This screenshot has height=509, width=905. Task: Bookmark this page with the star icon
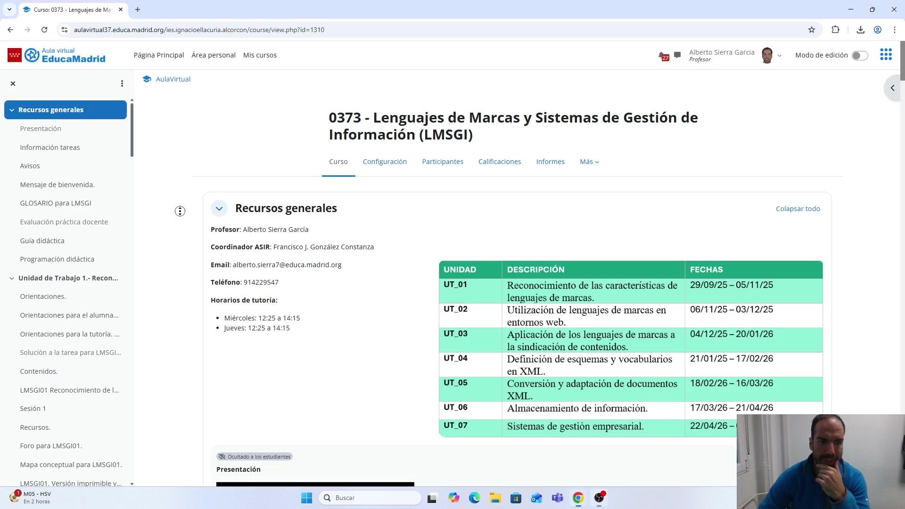tap(811, 30)
